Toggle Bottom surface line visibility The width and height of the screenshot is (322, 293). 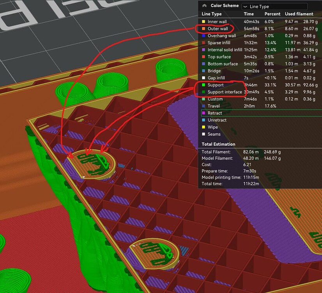coord(223,64)
